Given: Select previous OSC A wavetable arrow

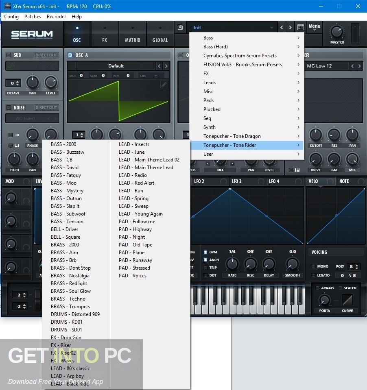Looking at the screenshot, I should click(x=159, y=66).
